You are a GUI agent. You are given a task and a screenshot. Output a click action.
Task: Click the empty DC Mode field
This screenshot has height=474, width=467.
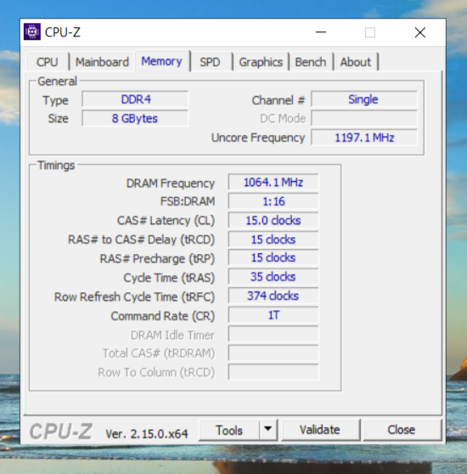pyautogui.click(x=364, y=118)
